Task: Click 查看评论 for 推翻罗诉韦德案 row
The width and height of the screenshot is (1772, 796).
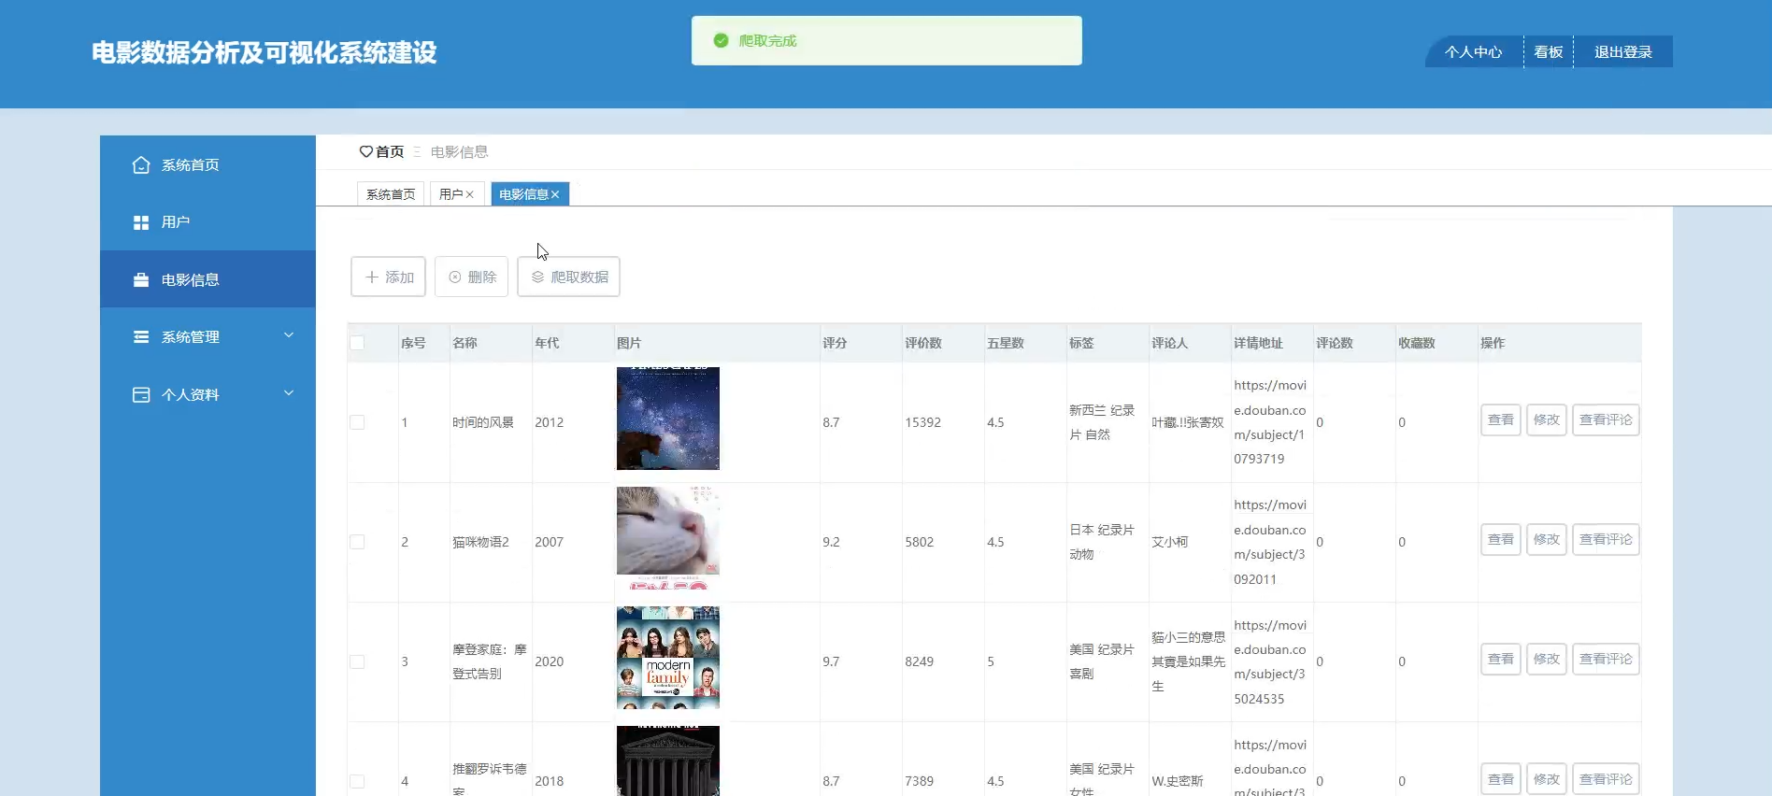Action: pos(1606,779)
